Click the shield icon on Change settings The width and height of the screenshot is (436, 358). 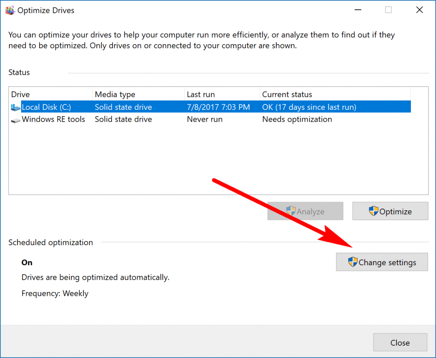tap(352, 262)
